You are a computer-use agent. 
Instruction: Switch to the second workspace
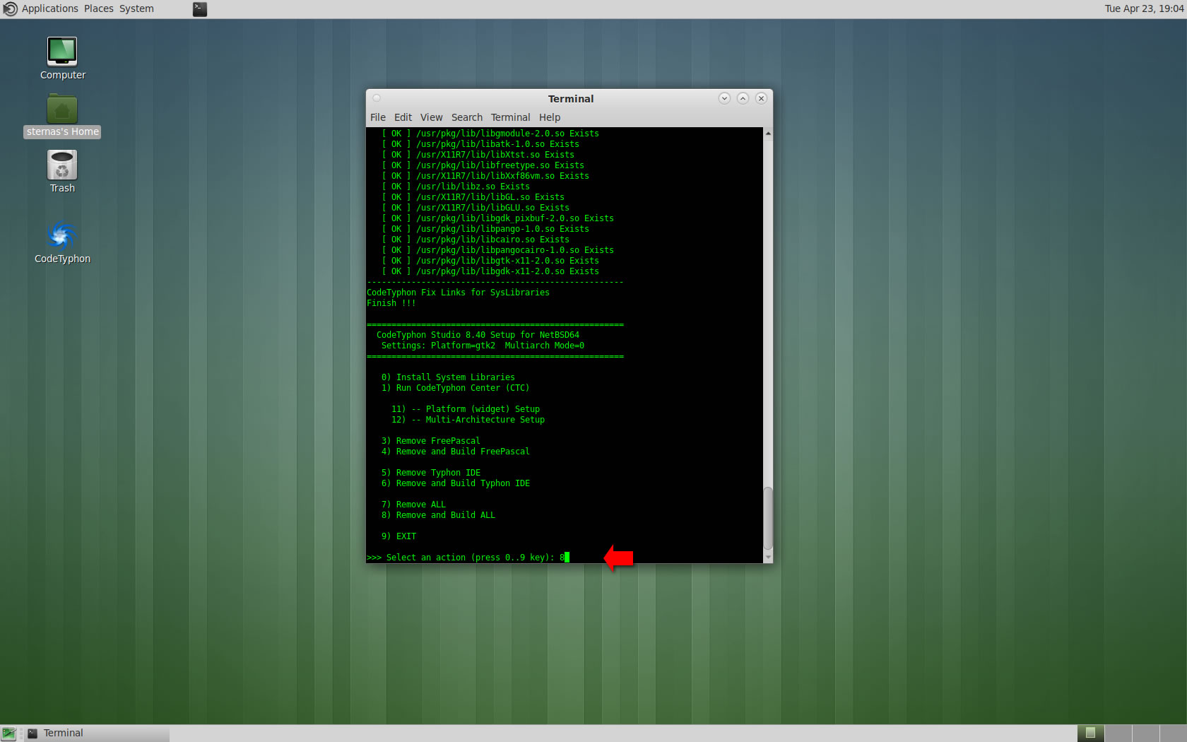pyautogui.click(x=1118, y=734)
